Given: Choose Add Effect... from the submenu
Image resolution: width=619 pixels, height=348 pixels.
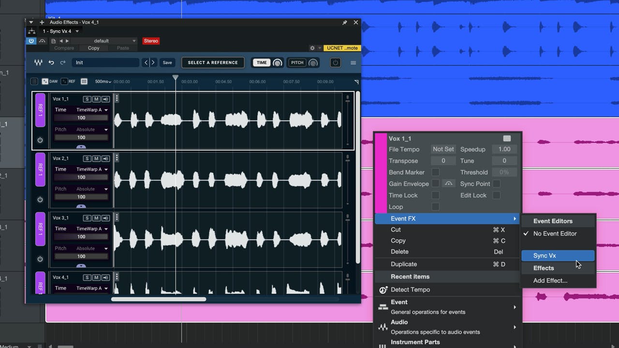Looking at the screenshot, I should click(550, 280).
